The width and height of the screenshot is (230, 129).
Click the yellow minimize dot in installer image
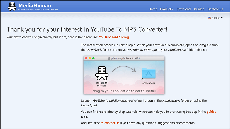click(x=90, y=58)
